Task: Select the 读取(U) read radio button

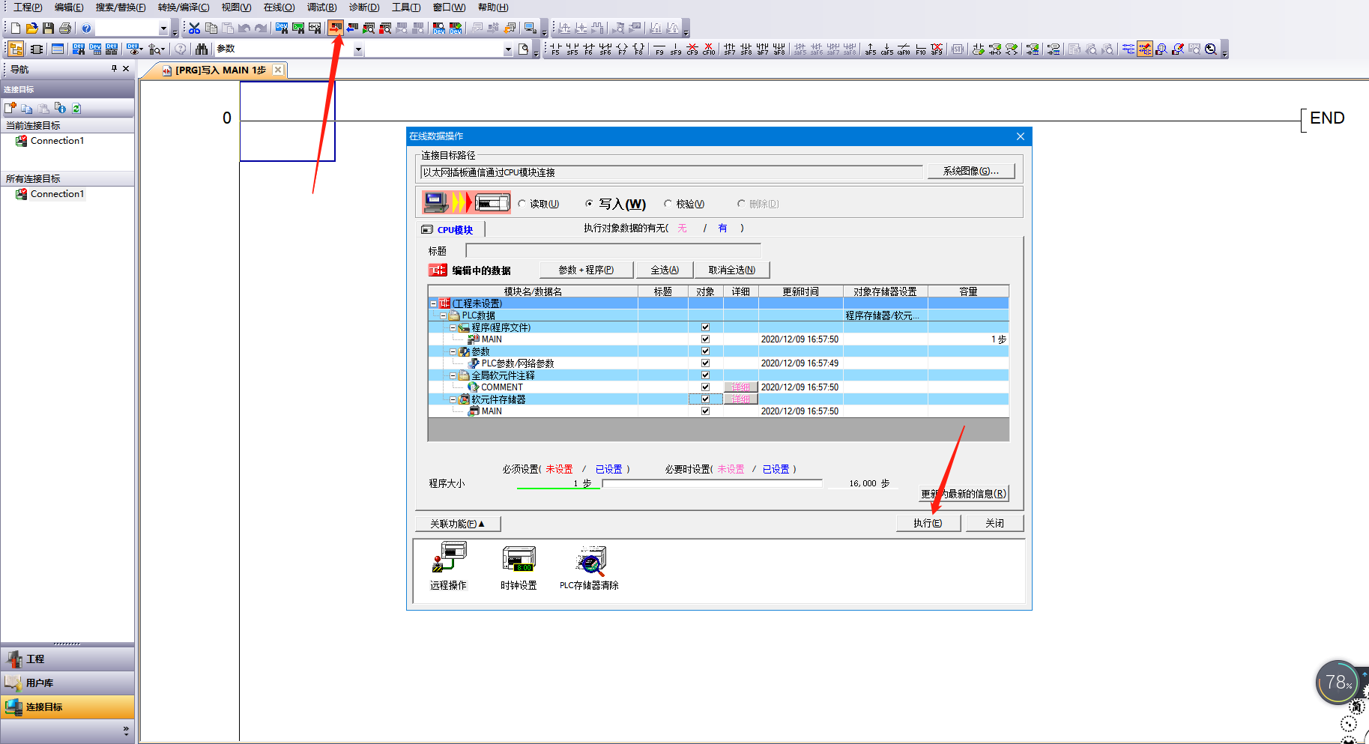Action: pos(522,204)
